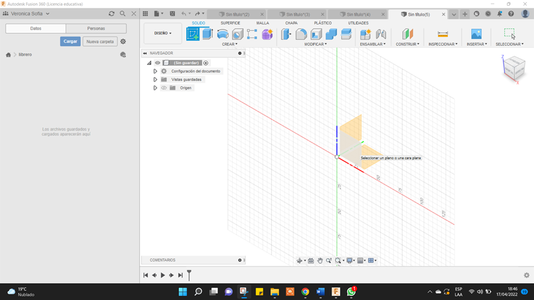
Task: Select the Hole tool
Action: [x=237, y=34]
